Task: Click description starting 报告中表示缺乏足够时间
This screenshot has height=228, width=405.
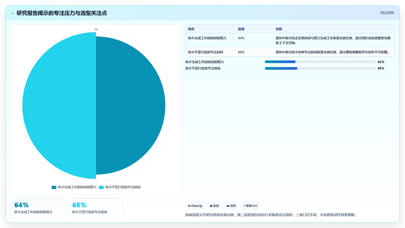Action: (333, 40)
